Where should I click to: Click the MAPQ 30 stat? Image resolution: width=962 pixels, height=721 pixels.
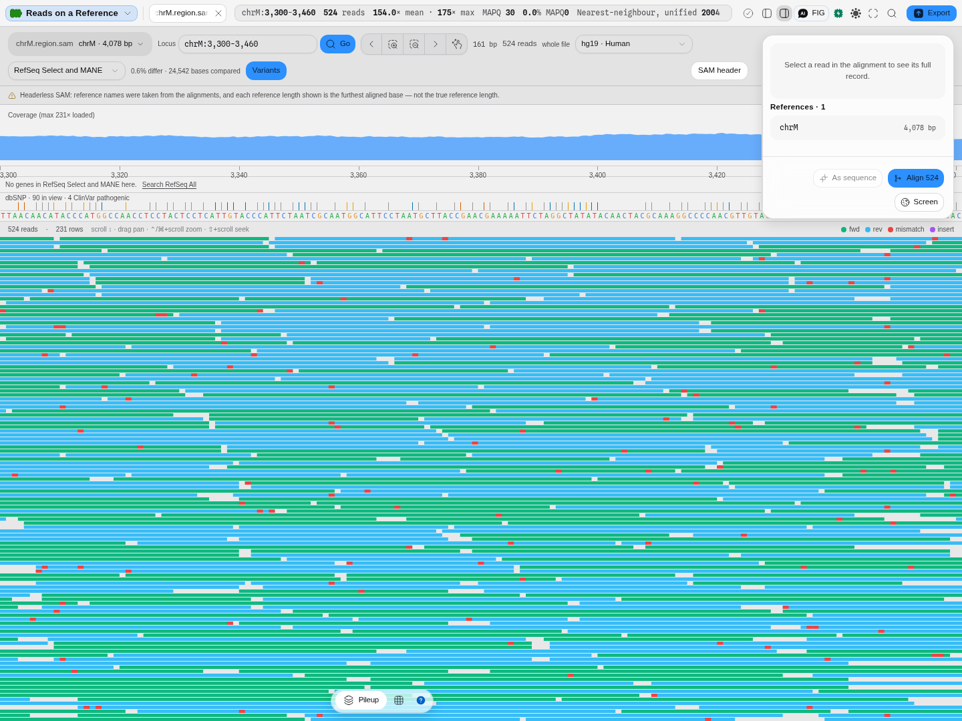(x=498, y=13)
